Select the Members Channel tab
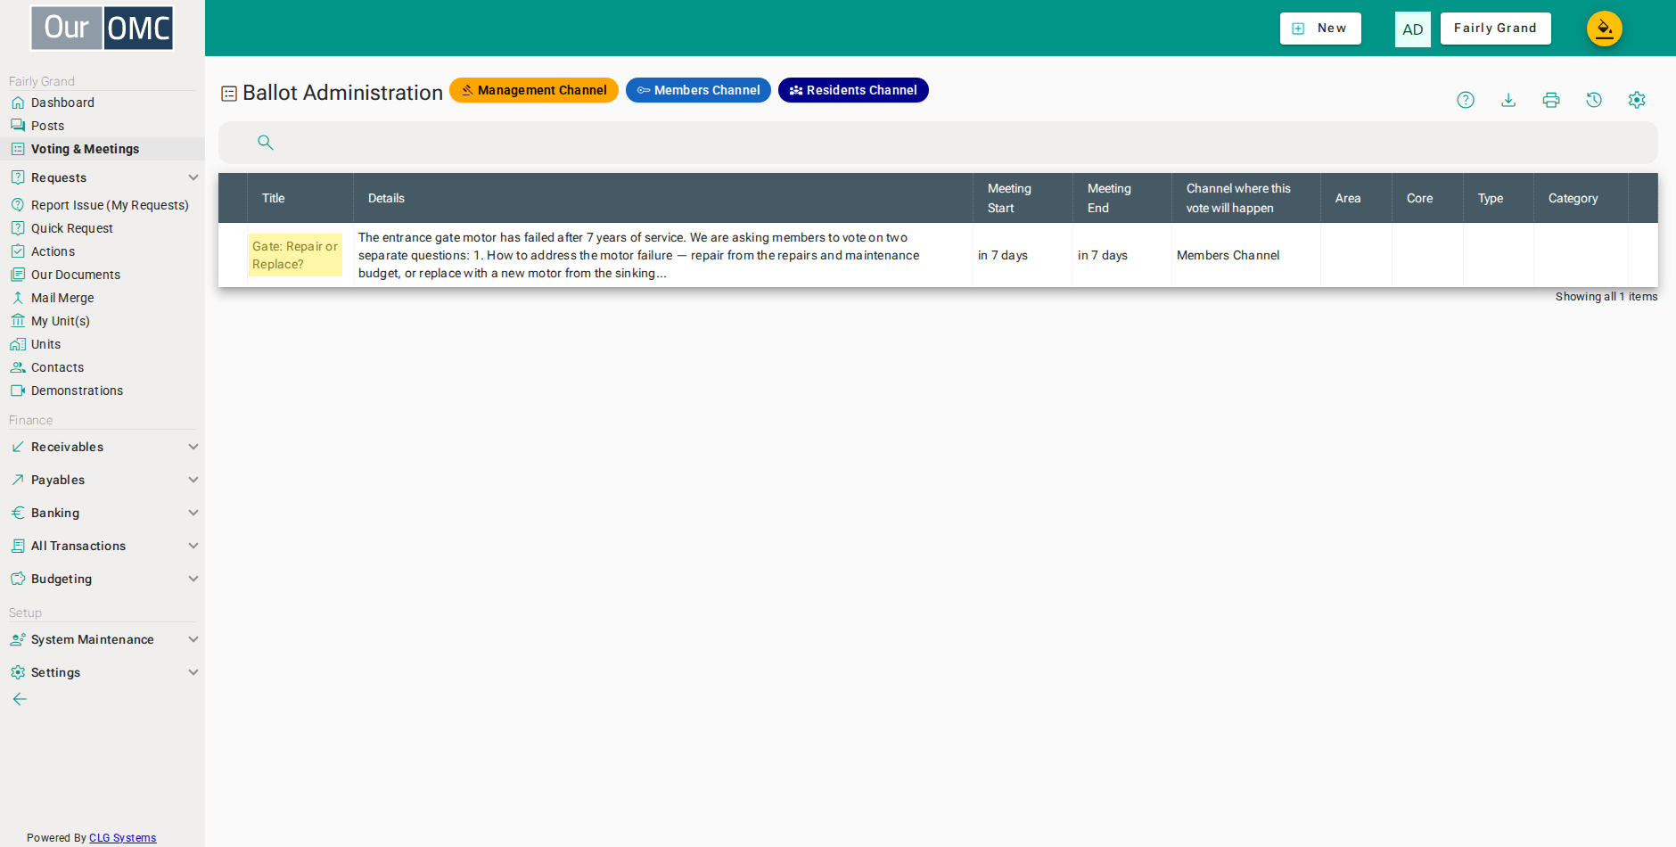This screenshot has width=1676, height=847. coord(698,90)
